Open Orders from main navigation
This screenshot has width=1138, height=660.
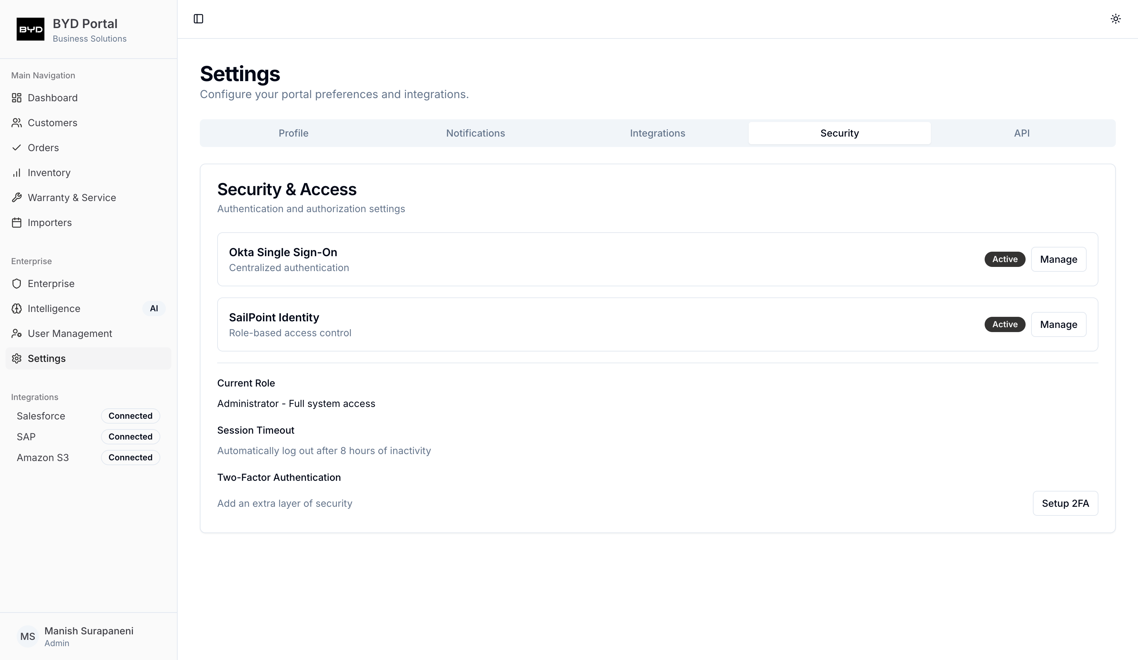88,148
